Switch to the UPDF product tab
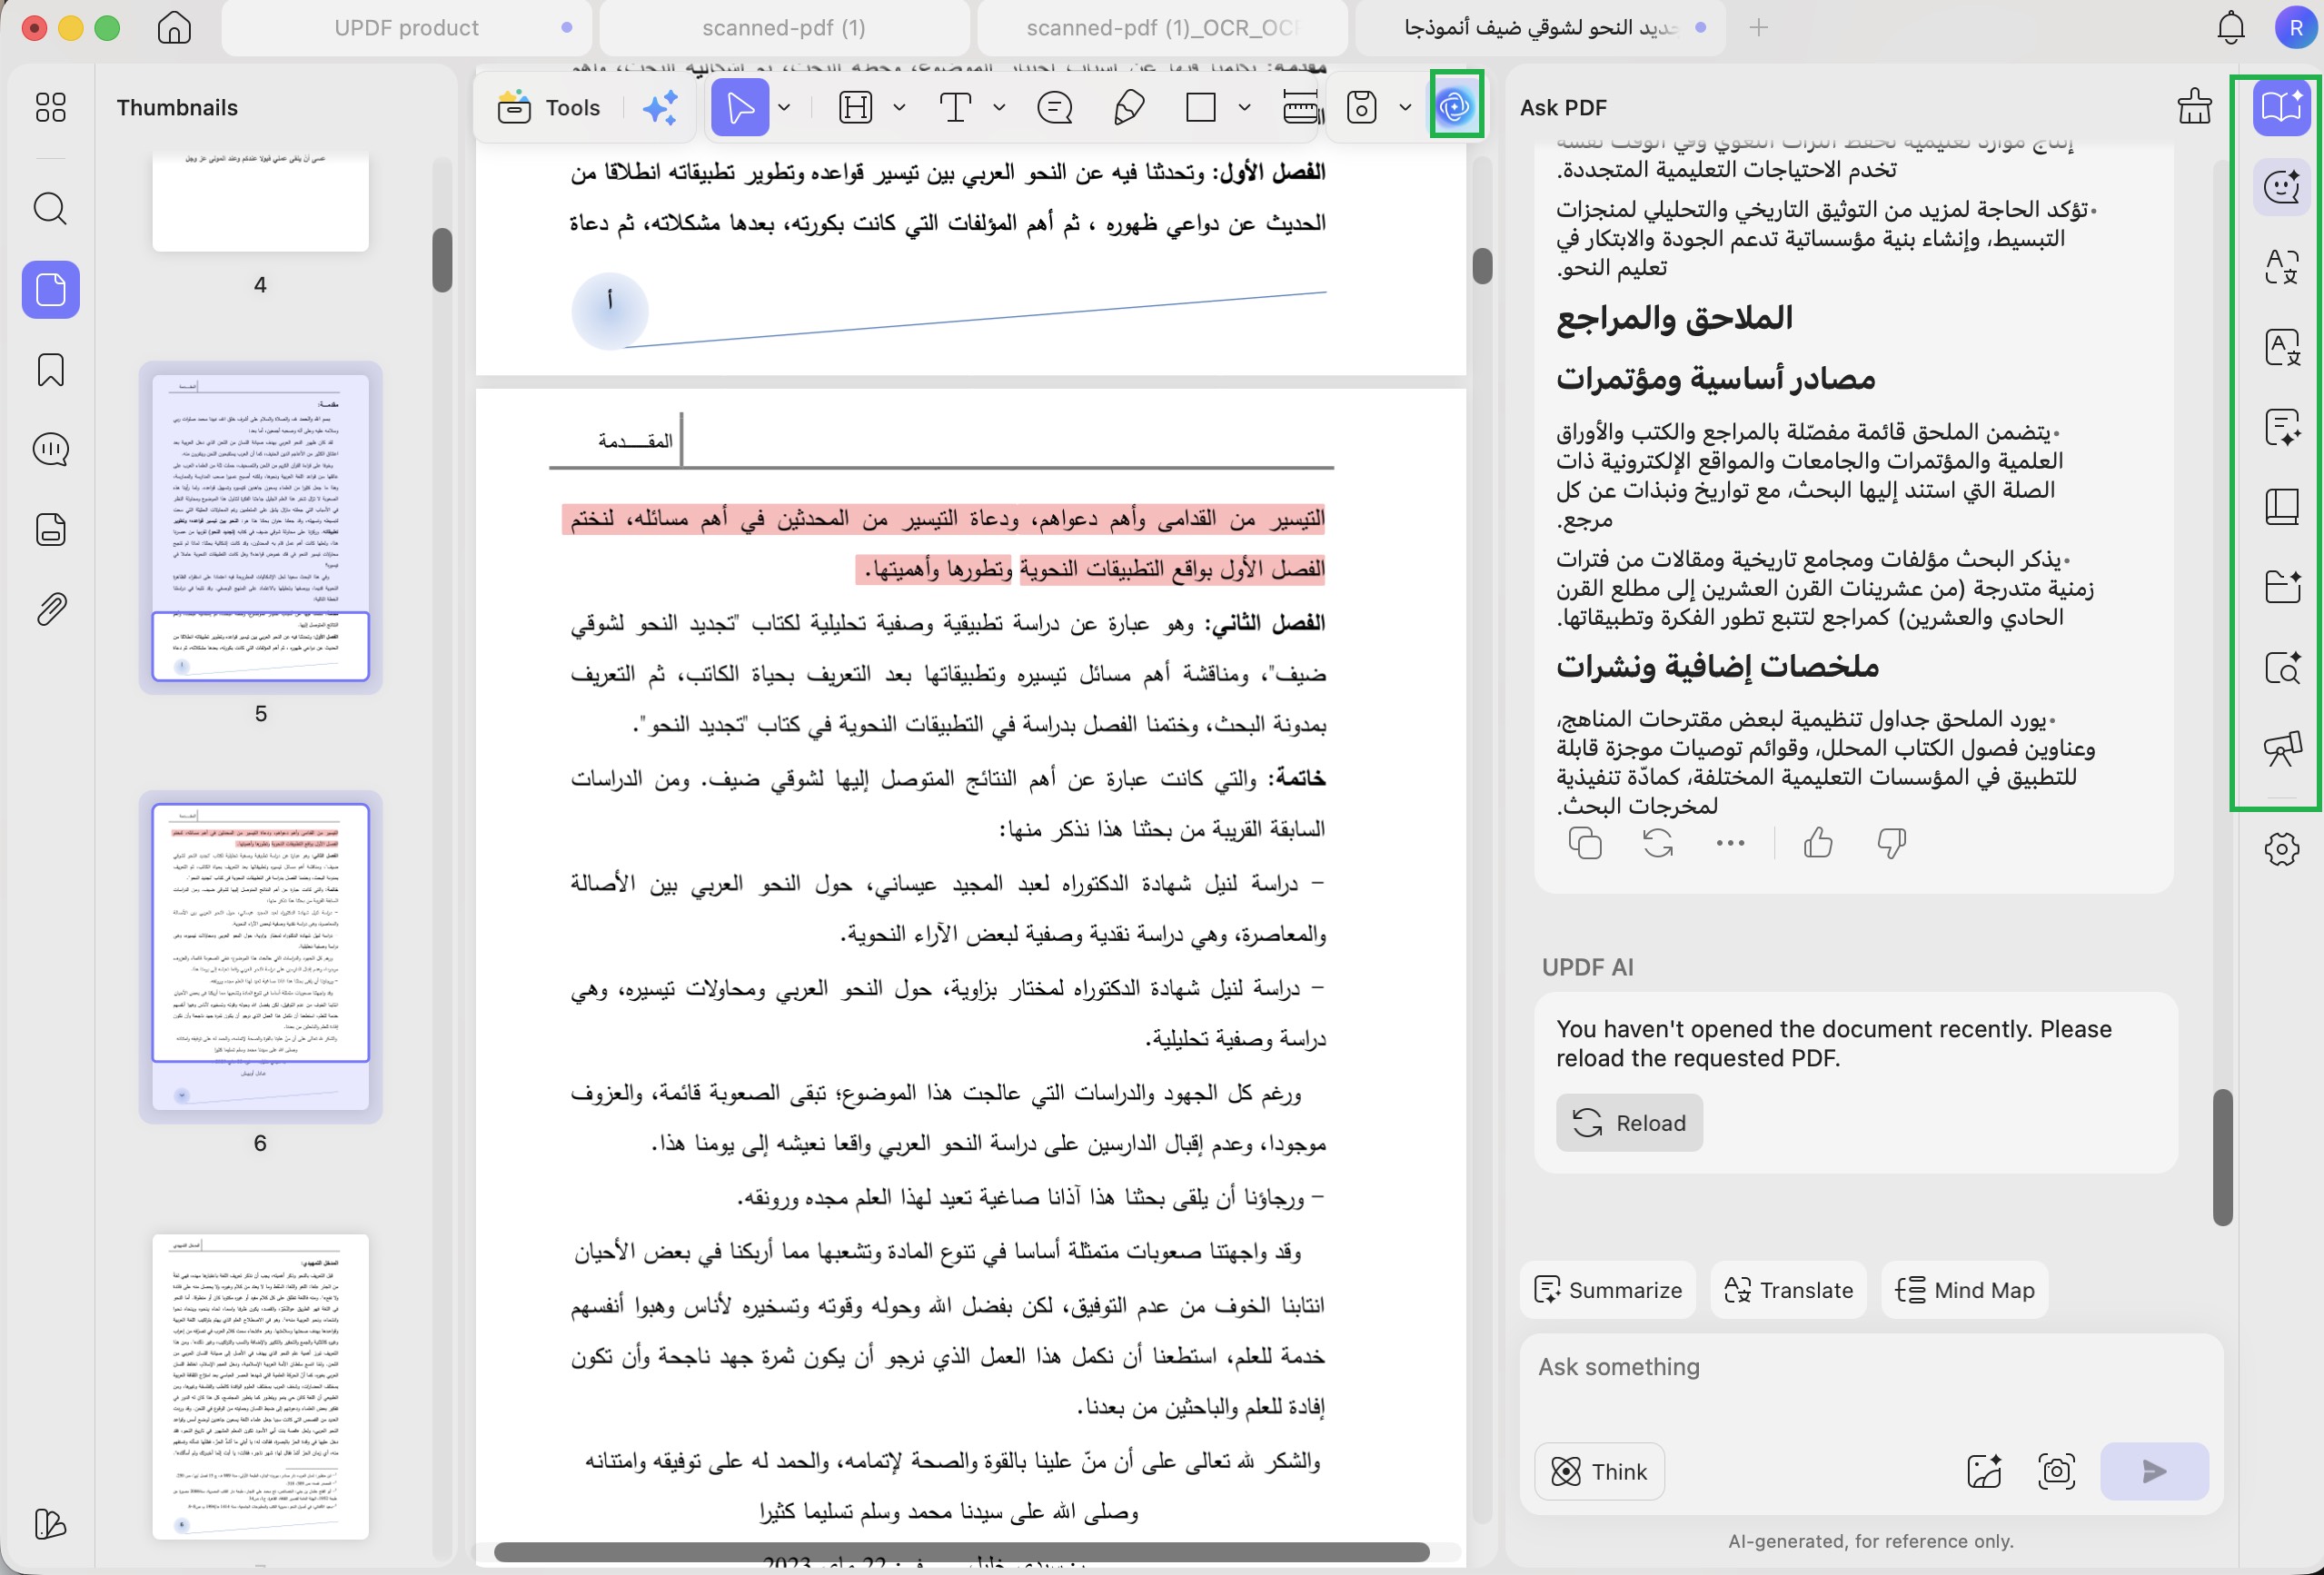 [x=406, y=27]
